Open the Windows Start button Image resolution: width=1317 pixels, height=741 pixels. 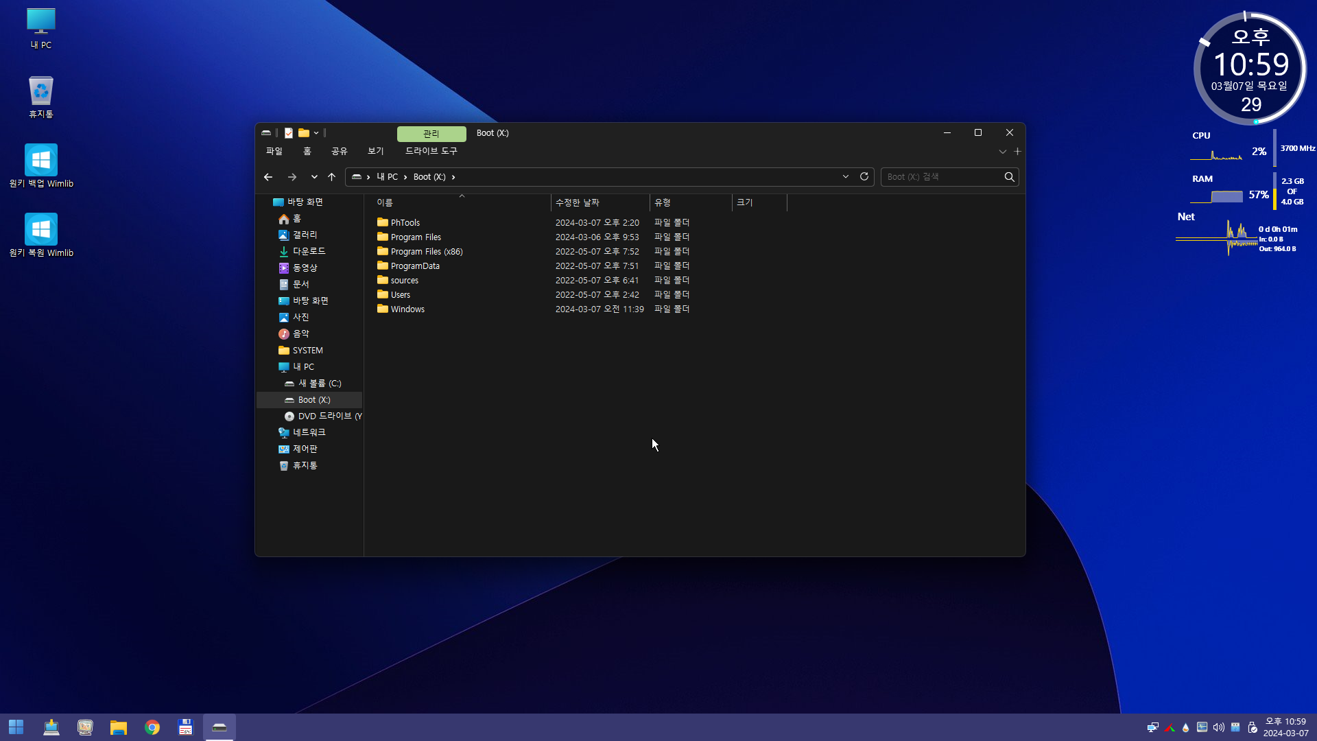pos(16,727)
